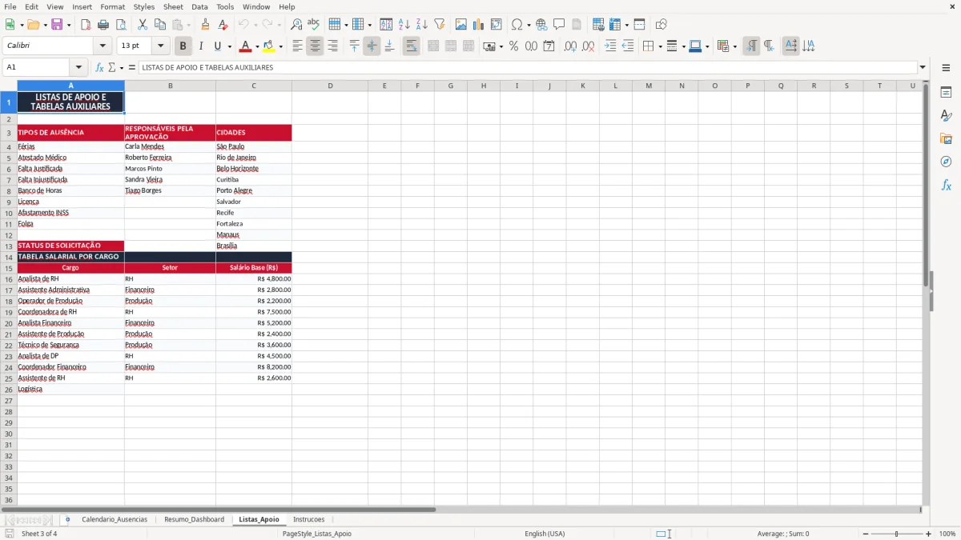
Task: Open the Sheet menu
Action: 173,6
